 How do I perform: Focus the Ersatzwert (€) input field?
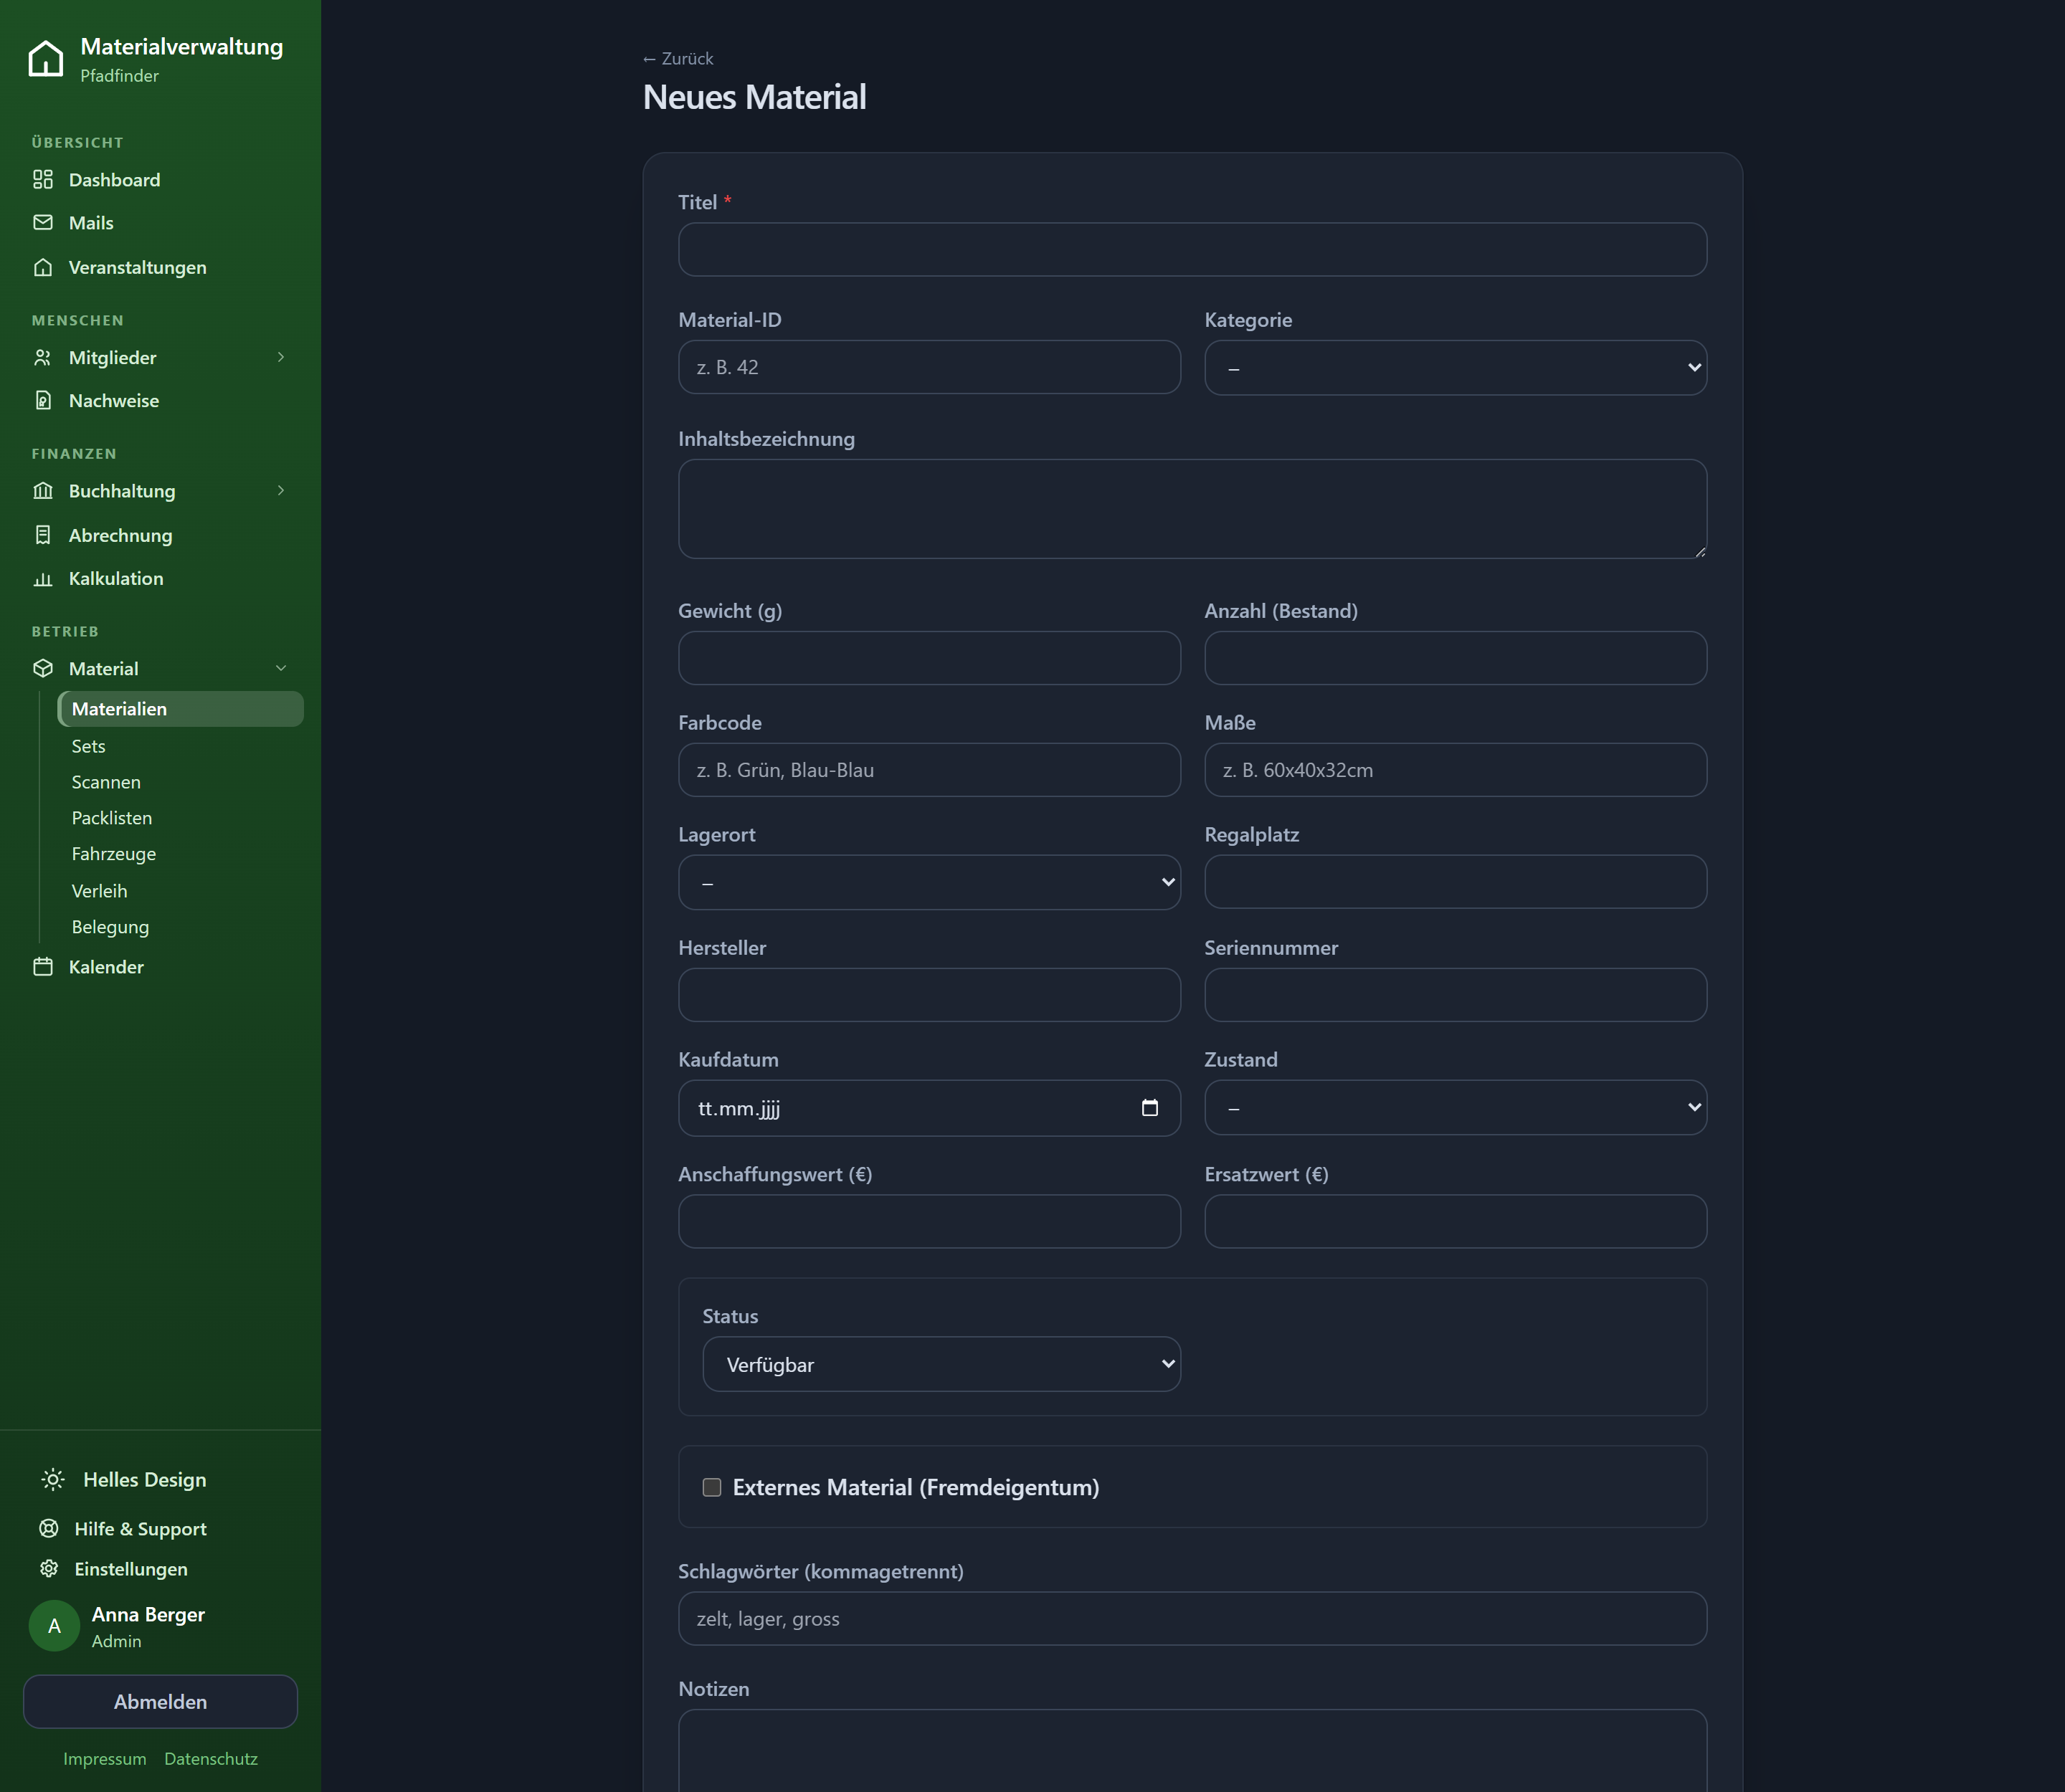1456,1221
